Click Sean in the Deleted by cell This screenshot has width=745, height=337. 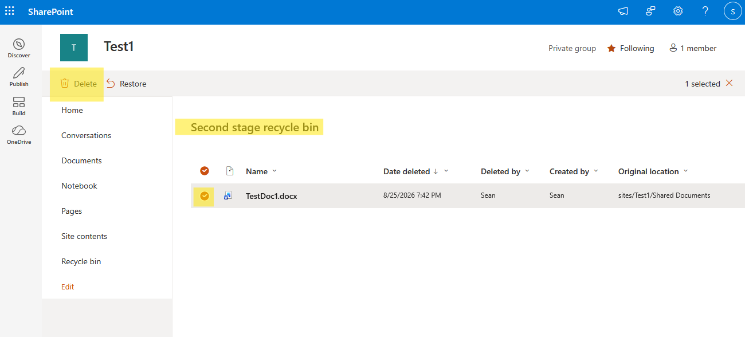click(x=488, y=195)
